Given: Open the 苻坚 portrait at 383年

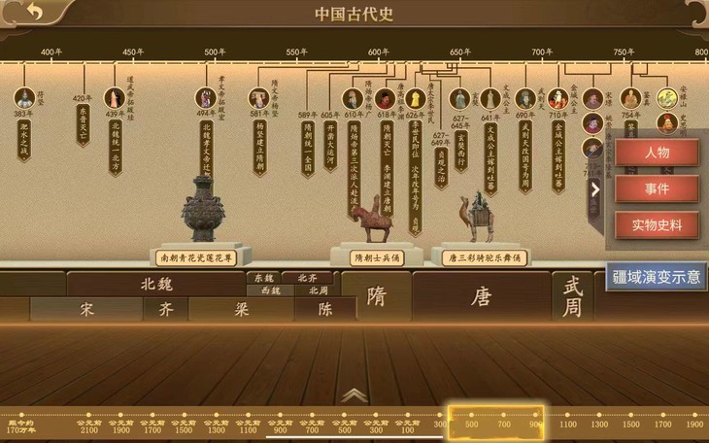Looking at the screenshot, I should pyautogui.click(x=24, y=98).
